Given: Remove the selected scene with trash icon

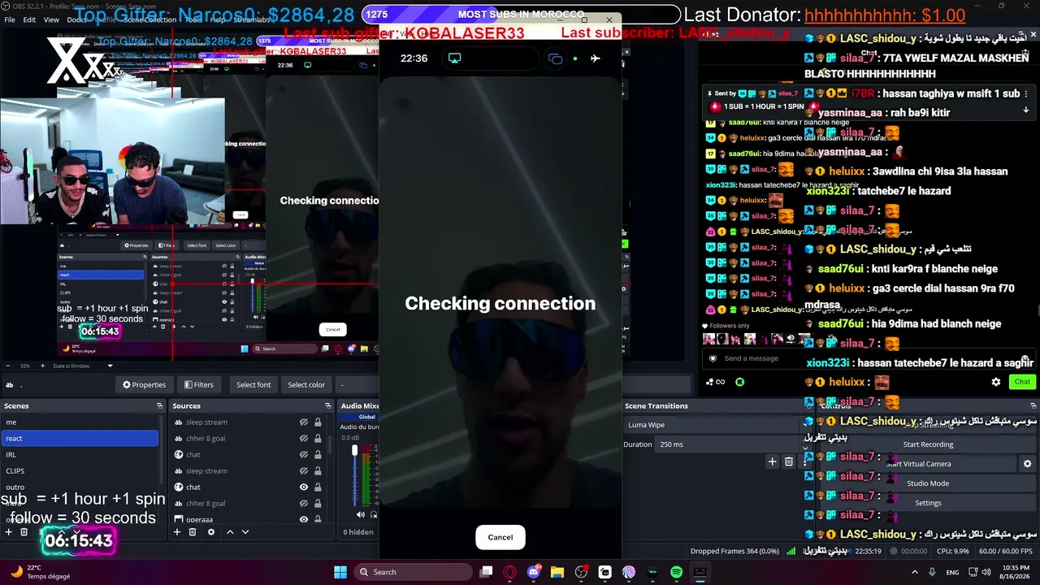Looking at the screenshot, I should (x=24, y=532).
